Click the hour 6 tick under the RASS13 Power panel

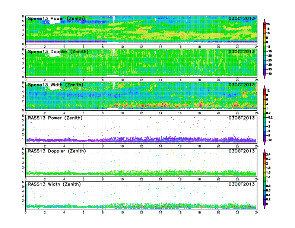coord(83,146)
